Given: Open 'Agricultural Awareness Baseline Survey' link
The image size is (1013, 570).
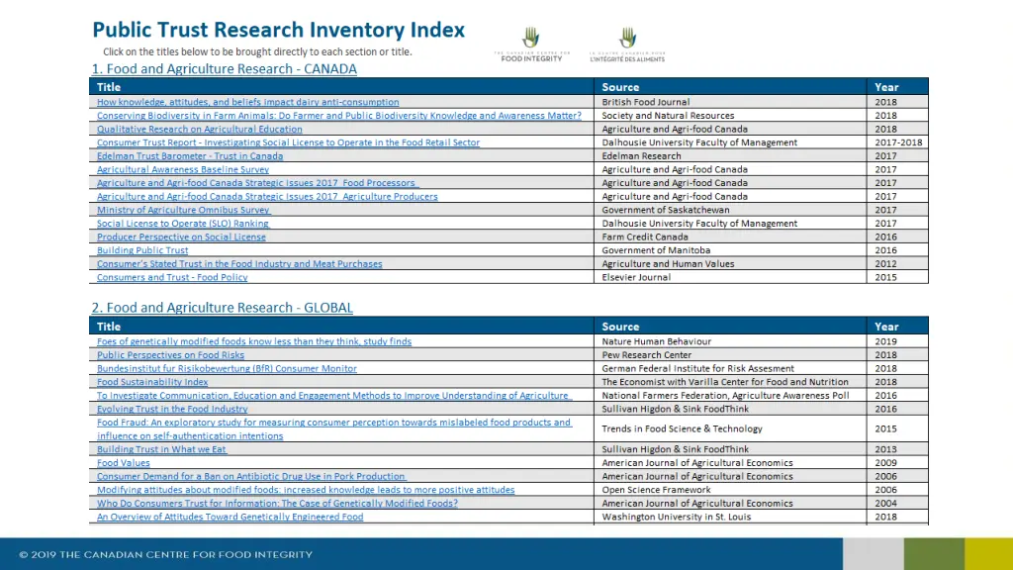Looking at the screenshot, I should [x=183, y=170].
